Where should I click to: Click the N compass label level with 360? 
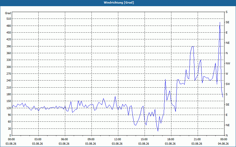click(227, 53)
